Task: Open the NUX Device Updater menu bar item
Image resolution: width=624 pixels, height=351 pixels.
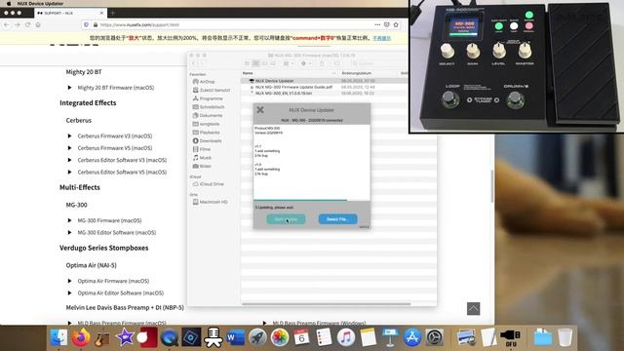Action: [x=40, y=3]
